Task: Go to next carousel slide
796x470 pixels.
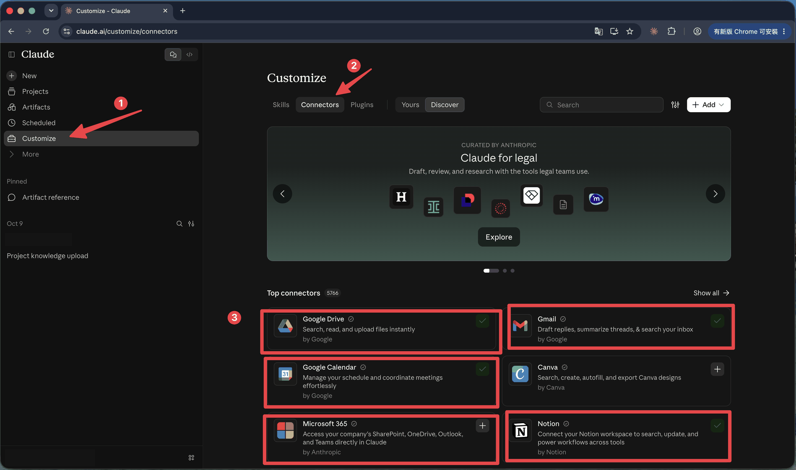Action: pyautogui.click(x=716, y=194)
